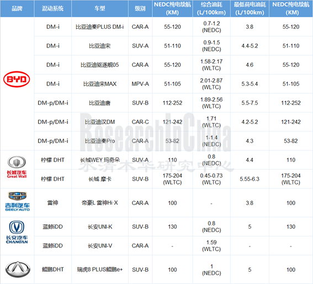The width and height of the screenshot is (313, 284).
Task: Click the 1.59 (WLTC) fuel consumption value
Action: coord(211,246)
